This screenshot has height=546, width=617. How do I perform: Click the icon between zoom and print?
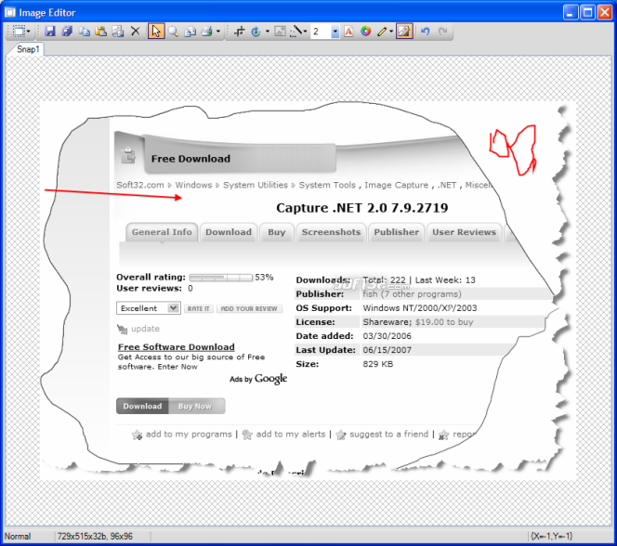coord(190,32)
